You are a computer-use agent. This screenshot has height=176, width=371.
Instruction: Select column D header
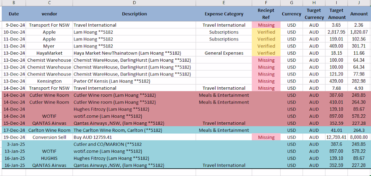pos(134,3)
